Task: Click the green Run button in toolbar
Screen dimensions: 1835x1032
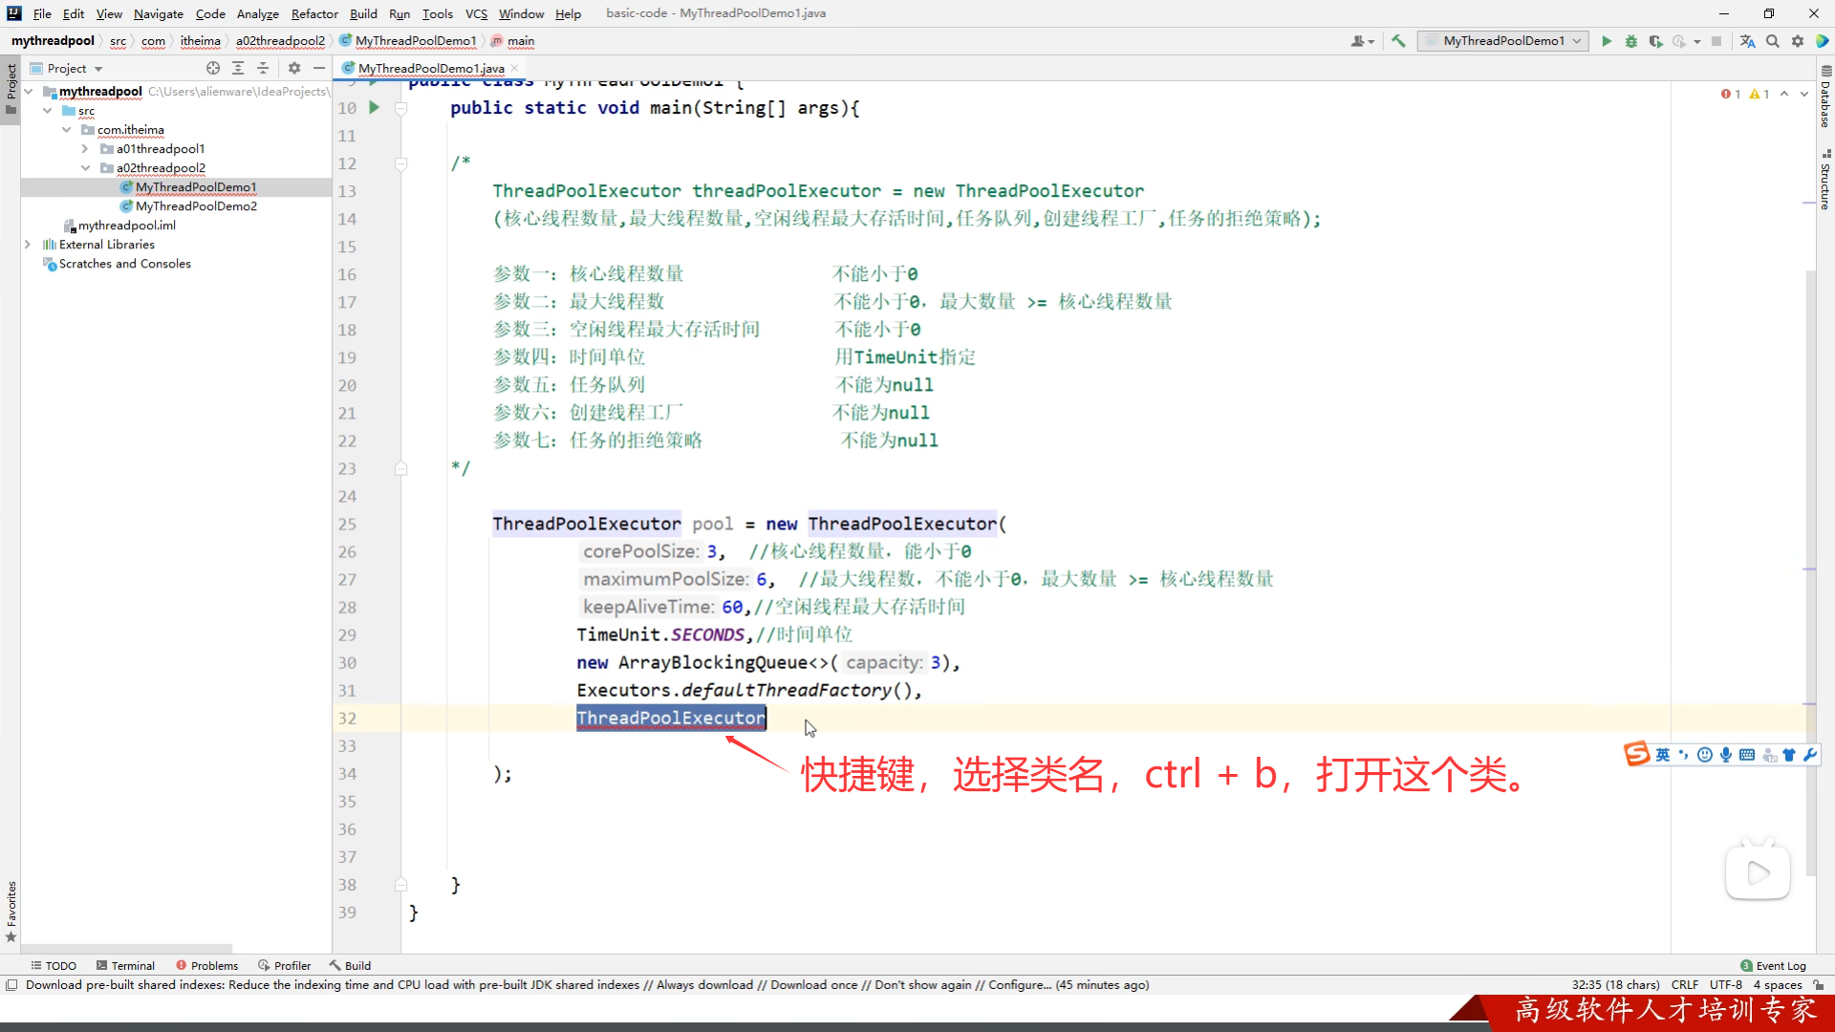Action: pyautogui.click(x=1607, y=41)
